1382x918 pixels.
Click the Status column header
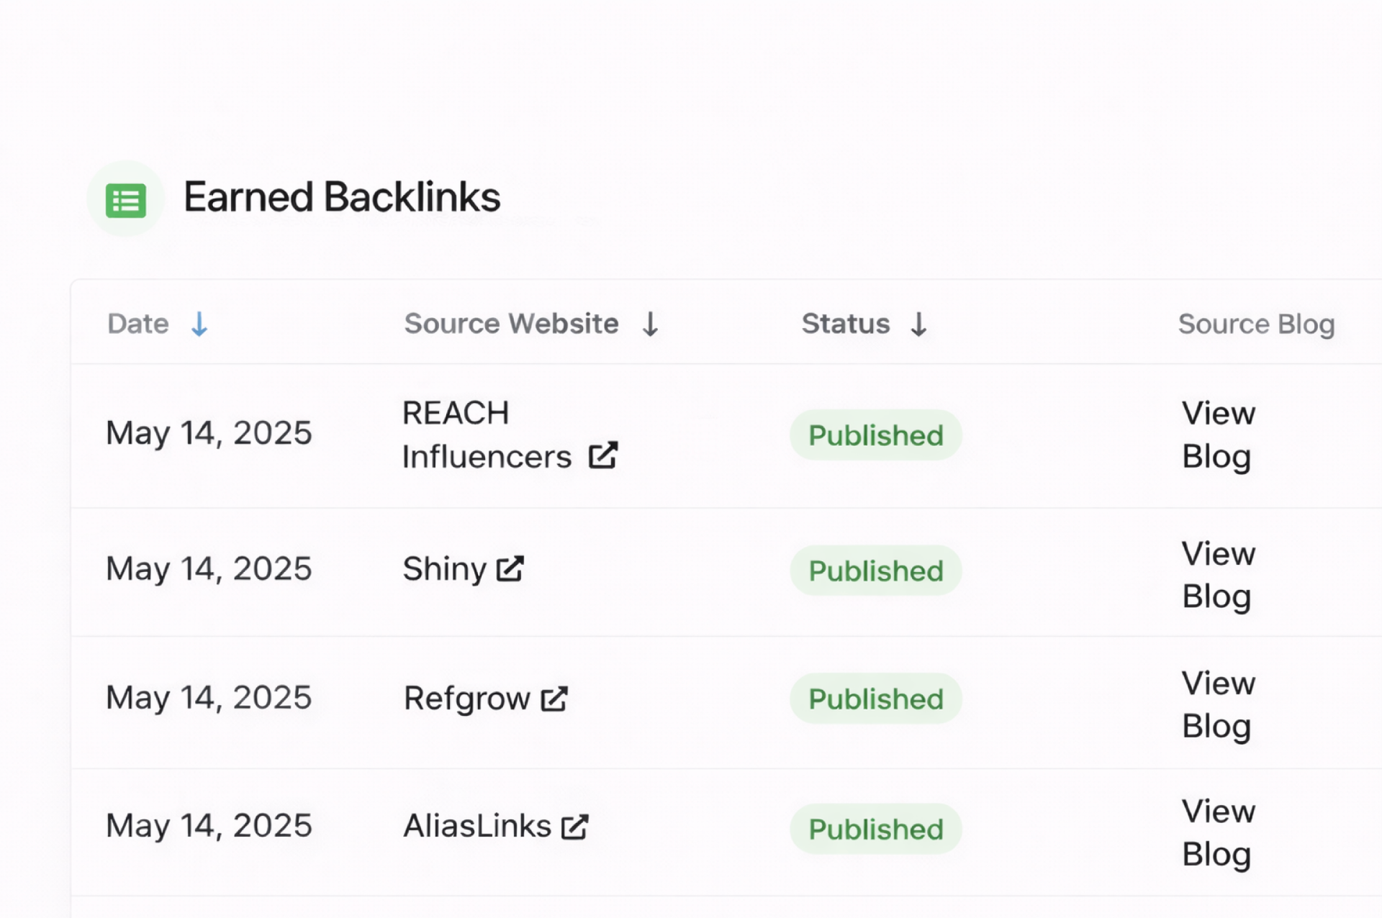[846, 324]
